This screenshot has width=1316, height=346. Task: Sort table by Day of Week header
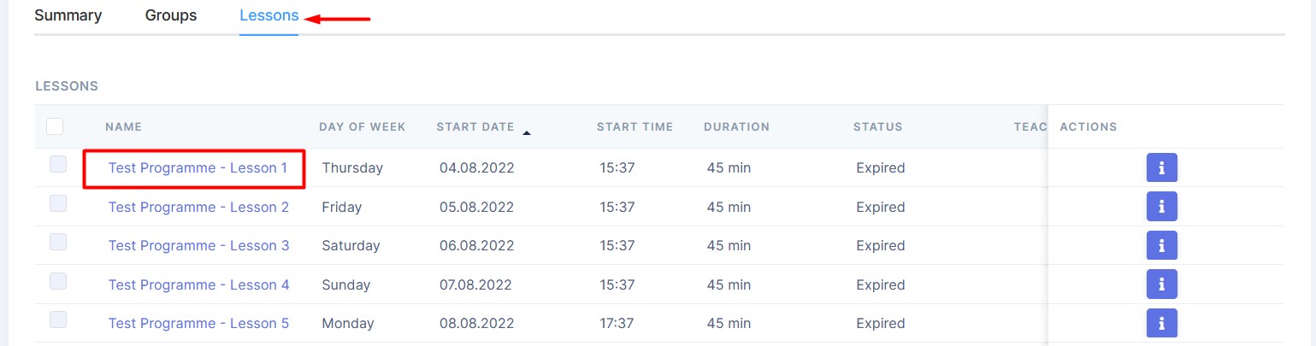pyautogui.click(x=362, y=127)
